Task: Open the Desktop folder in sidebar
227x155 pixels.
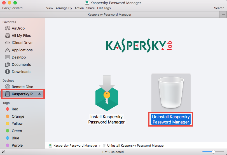Action: point(19,57)
